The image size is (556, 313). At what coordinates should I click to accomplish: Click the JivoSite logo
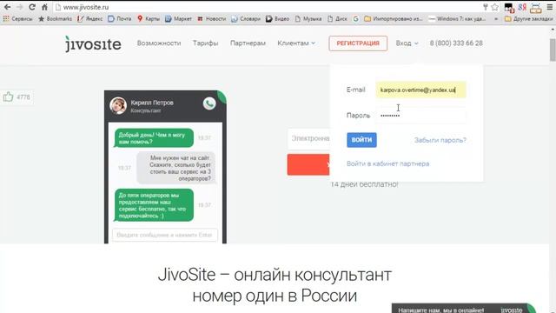pyautogui.click(x=93, y=43)
